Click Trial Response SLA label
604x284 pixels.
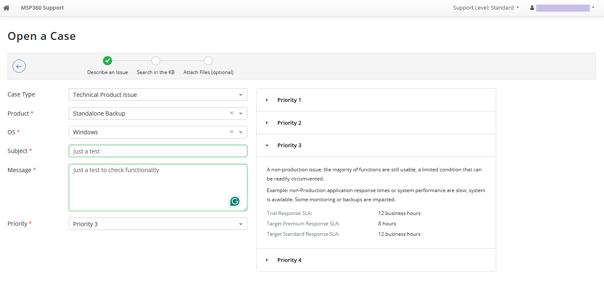point(290,213)
